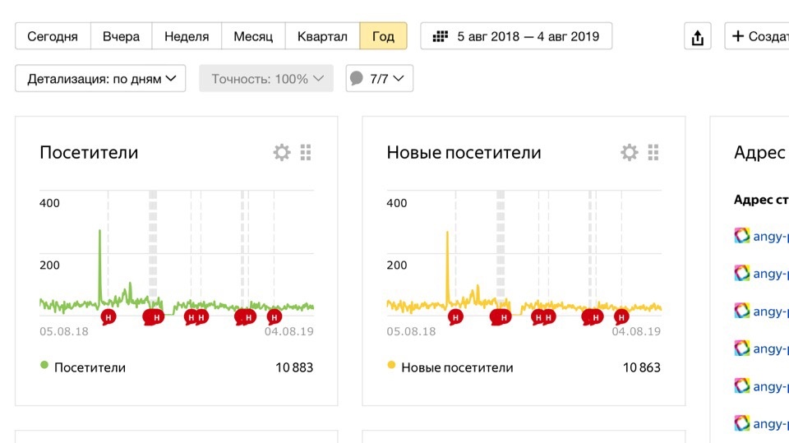Open the Детализация: по дням dropdown
Image resolution: width=789 pixels, height=443 pixels.
point(100,79)
